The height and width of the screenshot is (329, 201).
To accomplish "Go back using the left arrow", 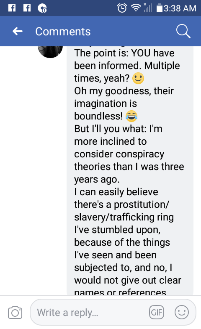I will 17,31.
